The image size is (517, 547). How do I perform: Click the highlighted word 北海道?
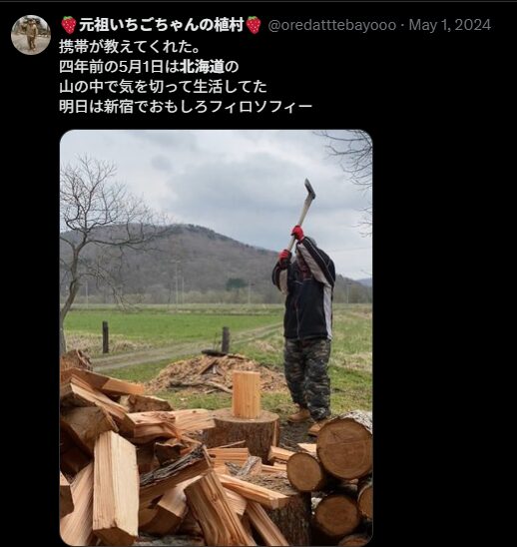click(x=202, y=67)
